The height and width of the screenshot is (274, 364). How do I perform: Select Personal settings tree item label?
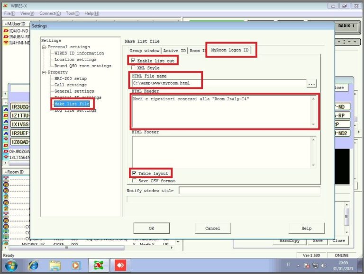tap(69, 47)
